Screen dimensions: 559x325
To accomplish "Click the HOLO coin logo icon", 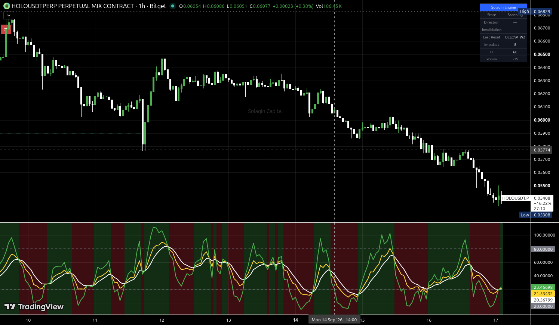I will [x=6, y=6].
